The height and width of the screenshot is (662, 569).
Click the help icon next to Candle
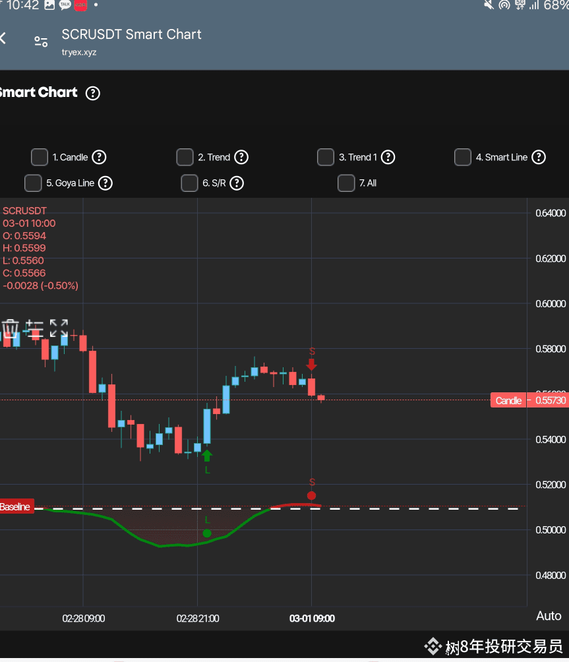(99, 157)
